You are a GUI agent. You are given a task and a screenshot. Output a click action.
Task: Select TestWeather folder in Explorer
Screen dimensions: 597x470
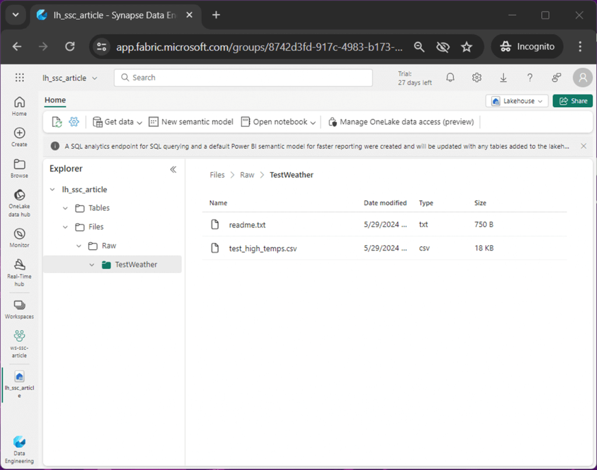coord(136,264)
